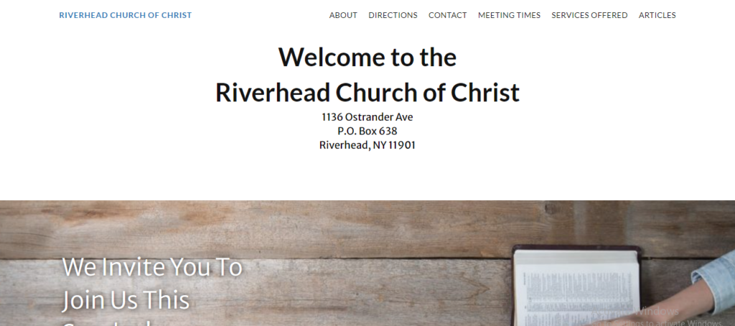
Task: Click the partially visible third banner text line
Action: 108,322
